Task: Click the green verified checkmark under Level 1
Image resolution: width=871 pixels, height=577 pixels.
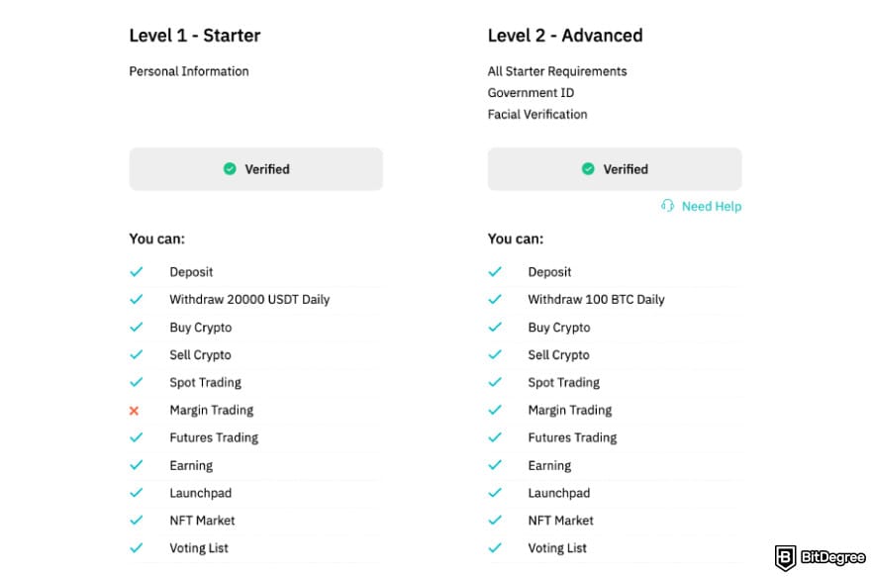Action: (230, 169)
